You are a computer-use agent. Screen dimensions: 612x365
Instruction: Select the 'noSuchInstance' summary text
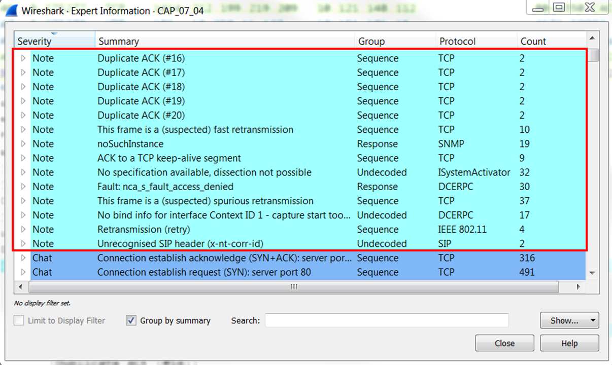[130, 144]
